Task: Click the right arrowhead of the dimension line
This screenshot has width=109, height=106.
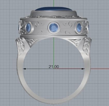Action: tap(83, 69)
